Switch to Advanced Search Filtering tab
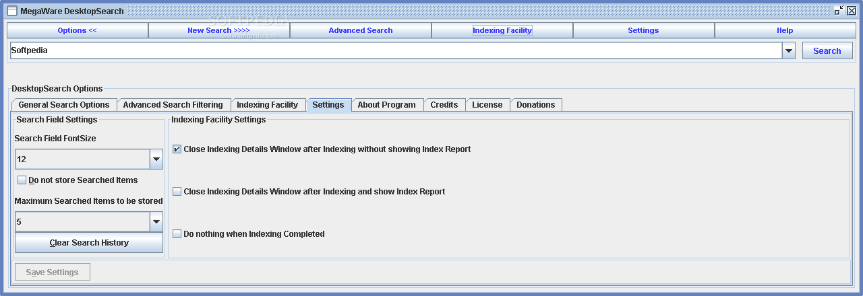The width and height of the screenshot is (863, 296). click(173, 105)
